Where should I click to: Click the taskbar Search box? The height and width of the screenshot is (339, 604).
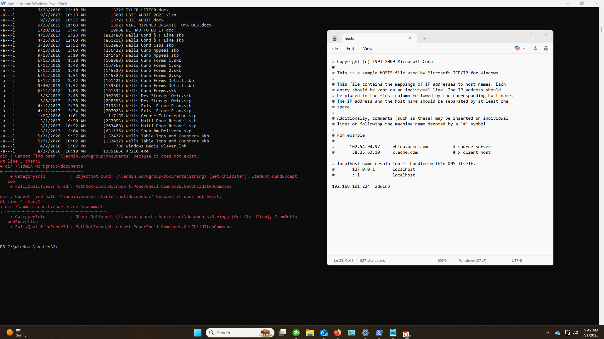[240, 333]
